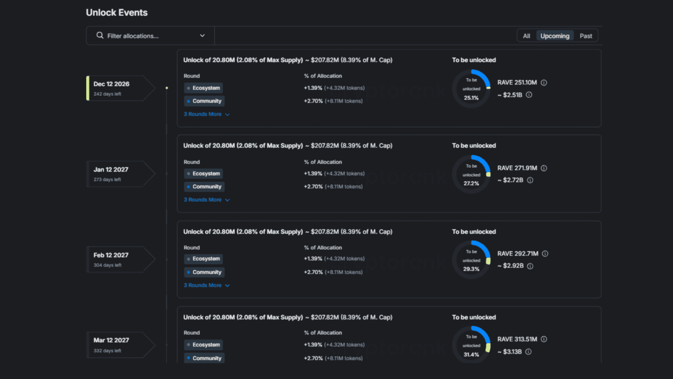Open the Filter allocations dropdown arrow
This screenshot has height=379, width=673.
pyautogui.click(x=202, y=36)
